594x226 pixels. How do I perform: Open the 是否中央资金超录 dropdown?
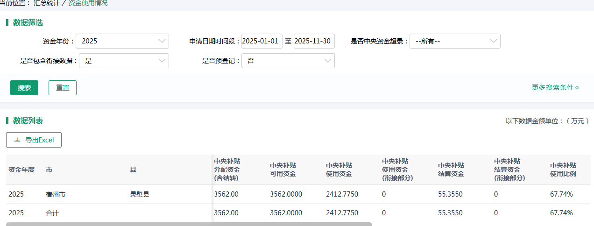point(454,41)
